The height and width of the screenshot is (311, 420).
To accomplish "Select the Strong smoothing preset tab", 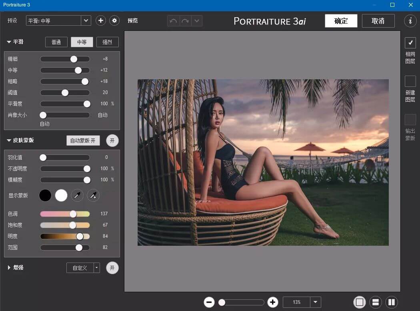I will (107, 42).
